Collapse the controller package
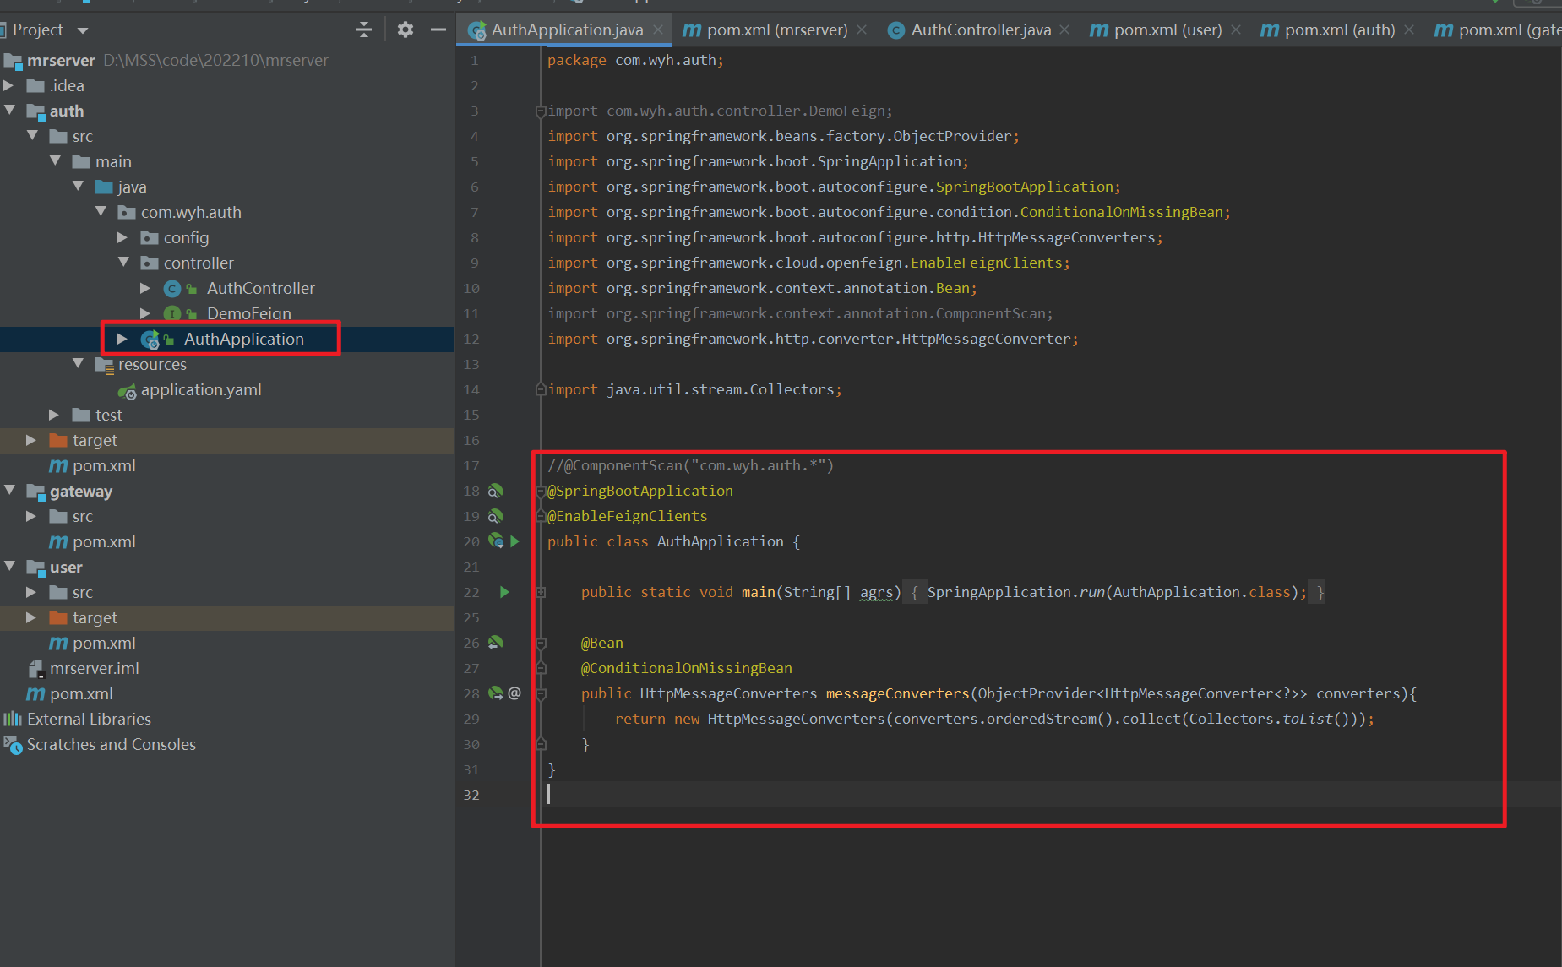 coord(123,263)
